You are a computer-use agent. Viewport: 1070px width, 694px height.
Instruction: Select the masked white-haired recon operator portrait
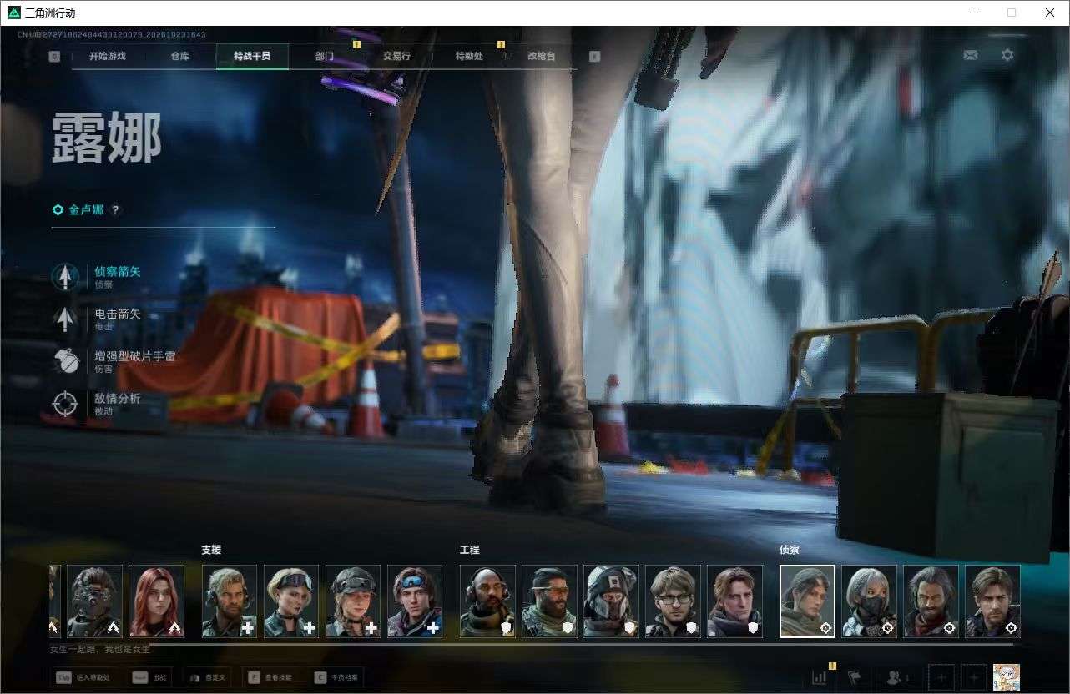tap(869, 601)
